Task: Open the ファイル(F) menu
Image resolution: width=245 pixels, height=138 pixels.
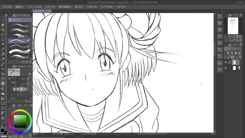Action: (7, 7)
